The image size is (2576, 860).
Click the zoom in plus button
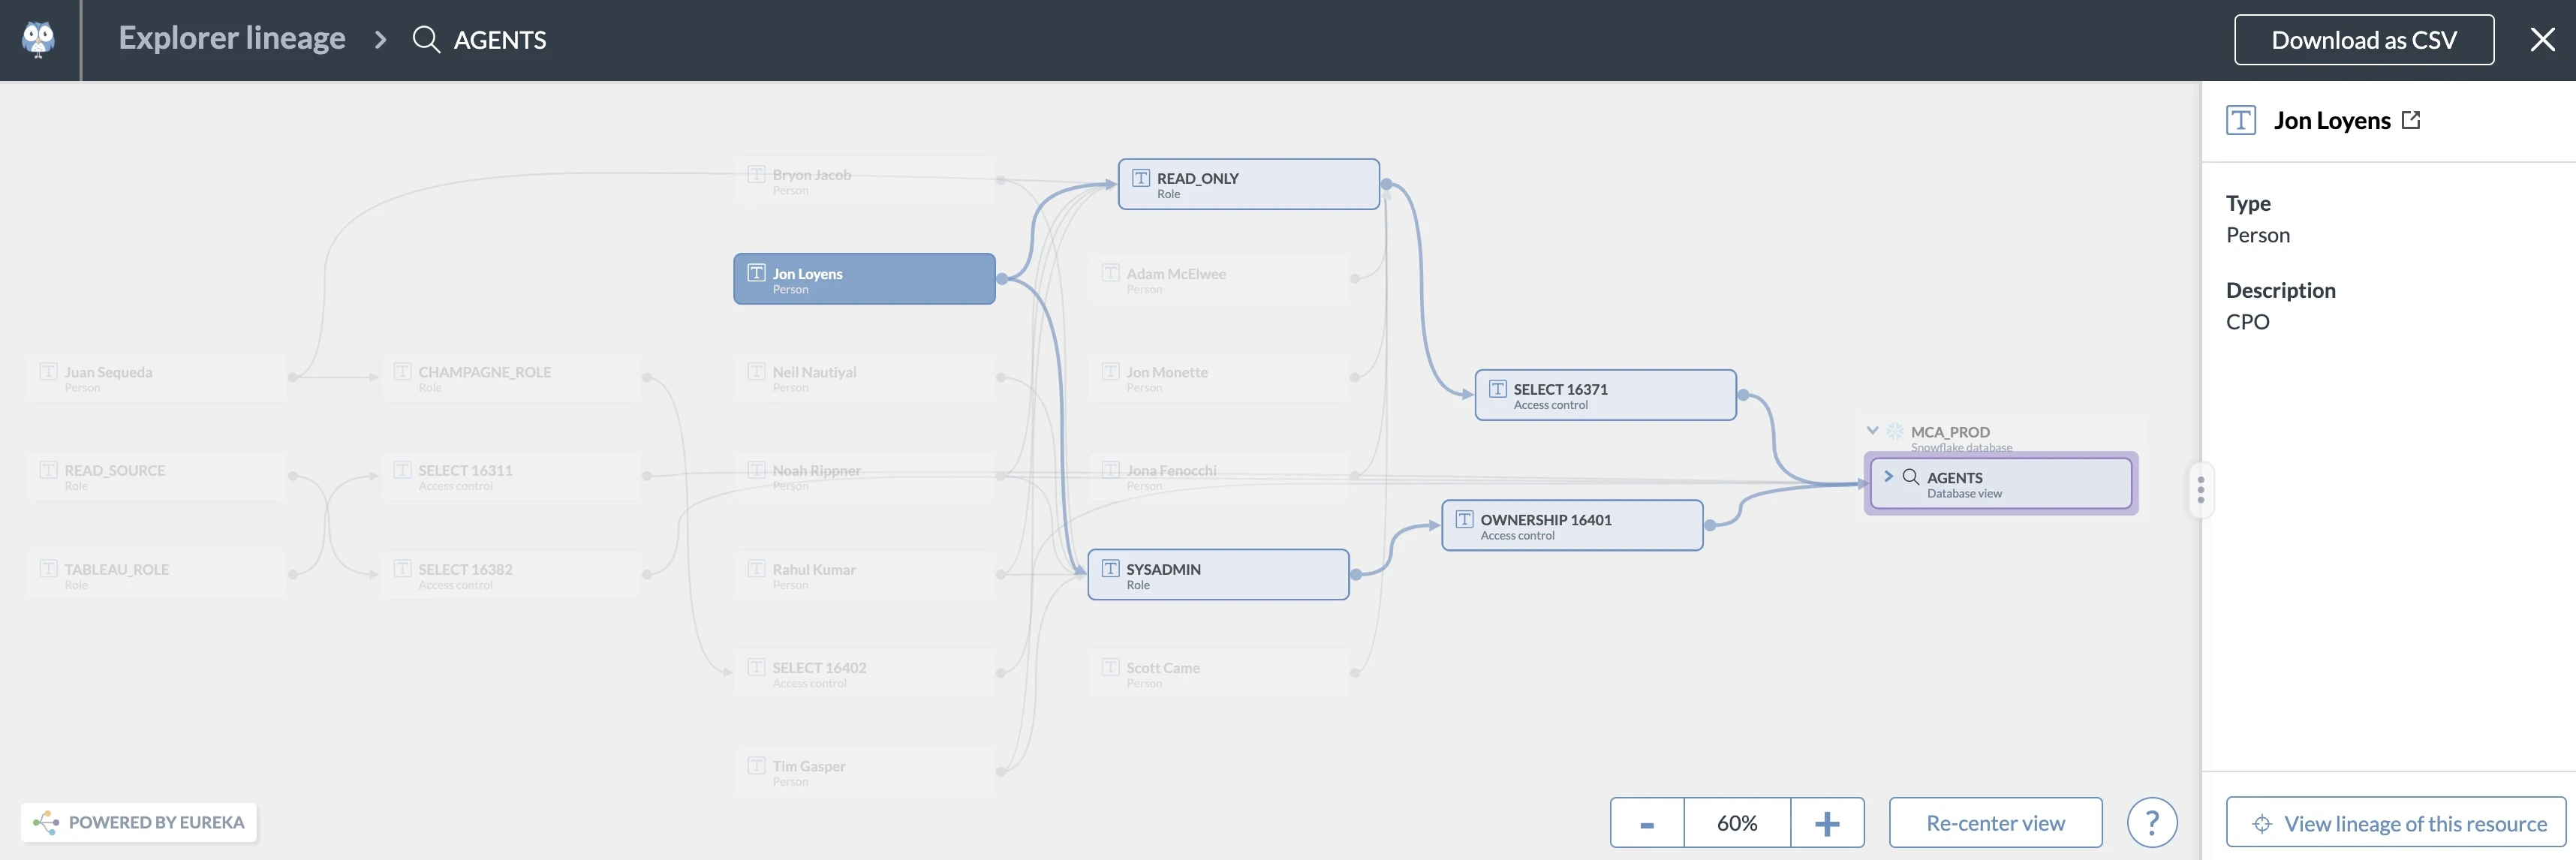pyautogui.click(x=1827, y=822)
